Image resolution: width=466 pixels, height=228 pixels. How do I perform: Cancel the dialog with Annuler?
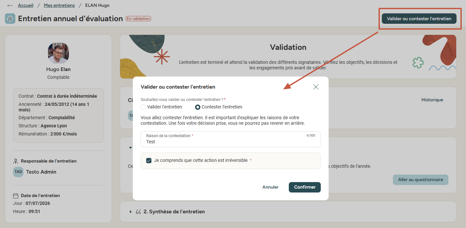(x=270, y=187)
